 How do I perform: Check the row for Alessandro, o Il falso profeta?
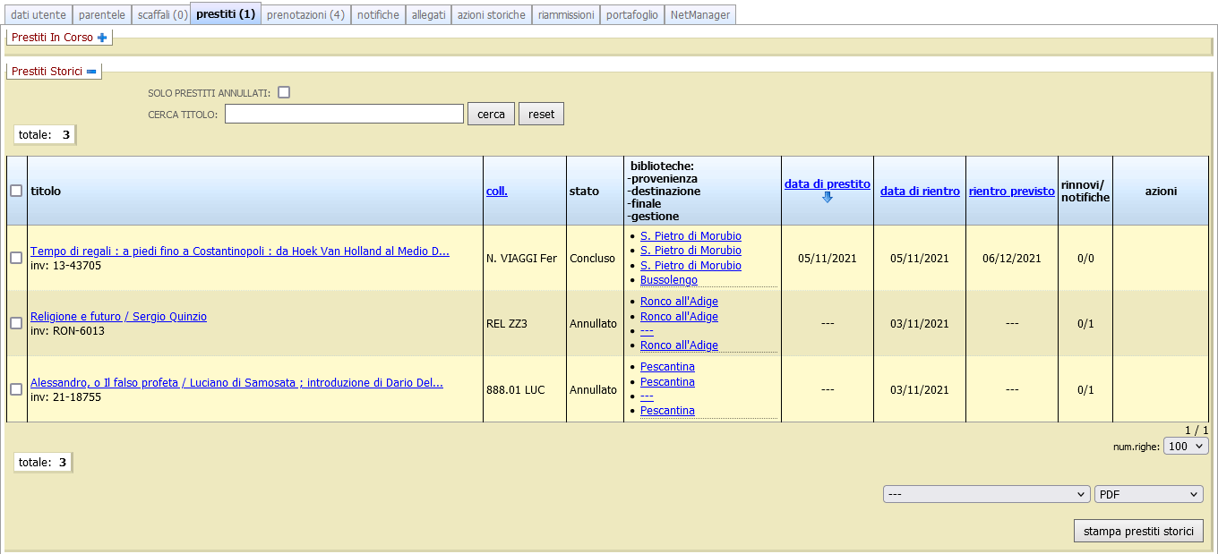coord(15,389)
